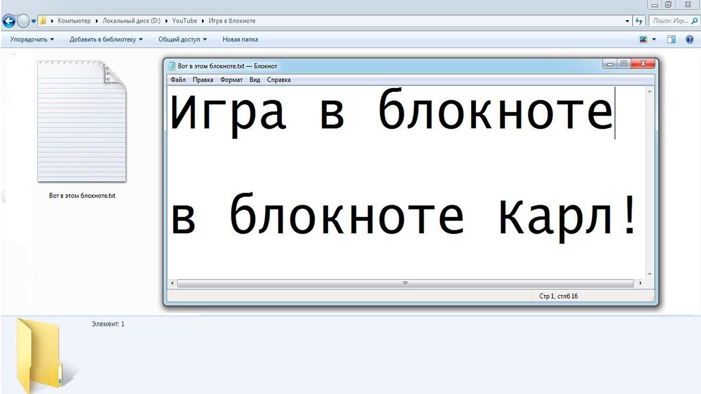Screen dimensions: 701x394
Task: Select Локальный диск (D:) in path
Action: (x=131, y=21)
